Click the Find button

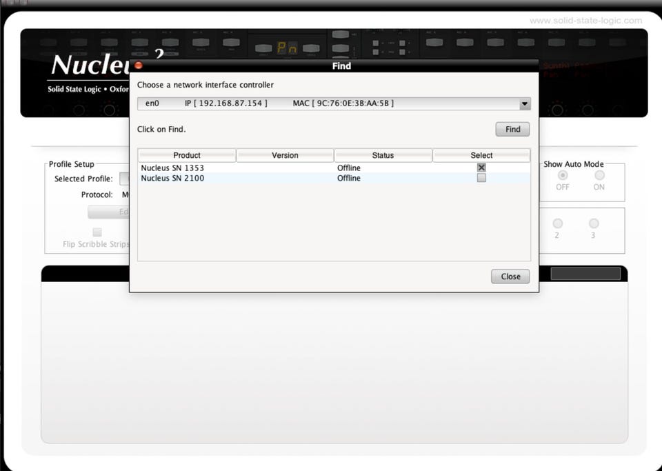tap(512, 129)
